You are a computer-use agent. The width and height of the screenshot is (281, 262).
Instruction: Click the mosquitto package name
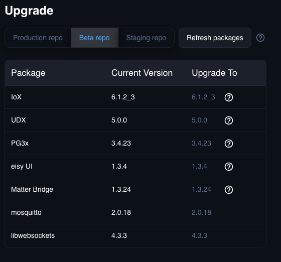coord(26,213)
